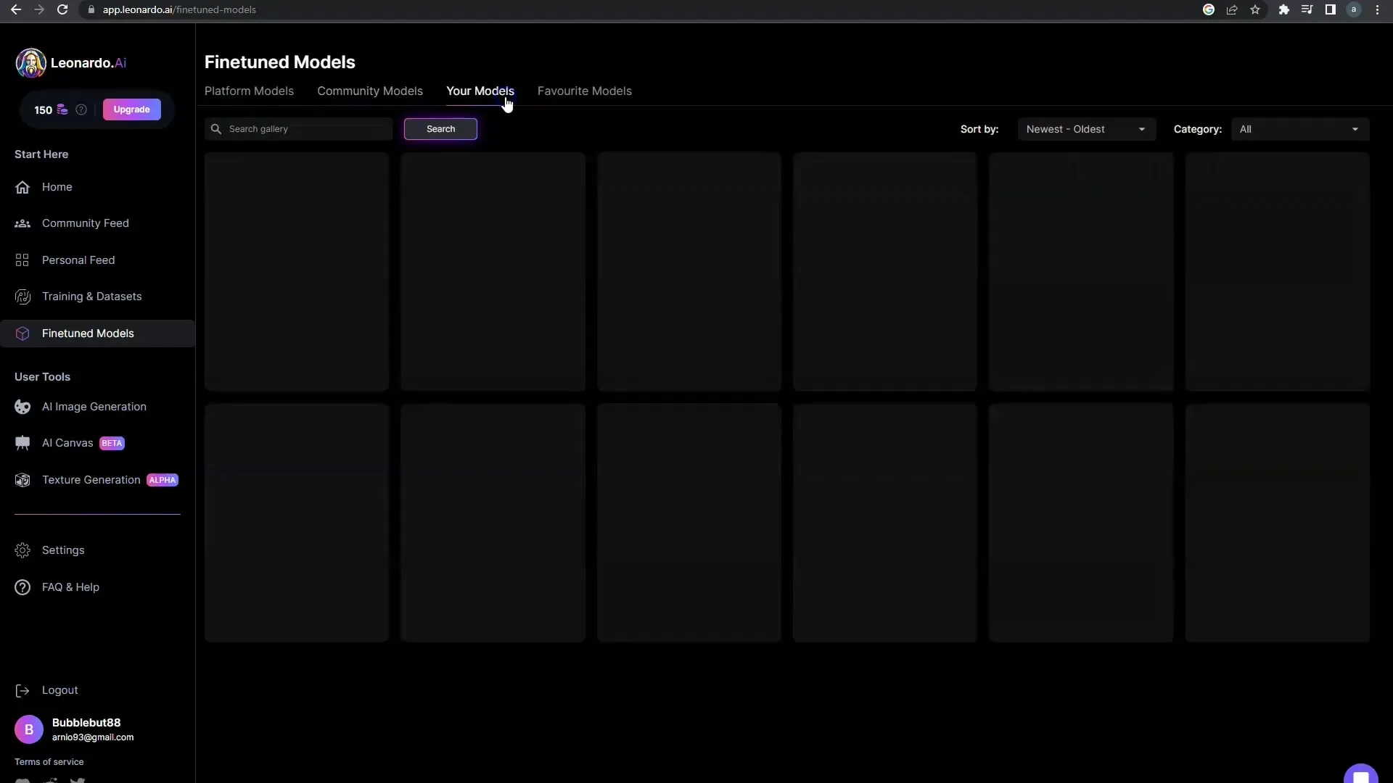Click the Search button
The width and height of the screenshot is (1393, 783).
pyautogui.click(x=440, y=128)
